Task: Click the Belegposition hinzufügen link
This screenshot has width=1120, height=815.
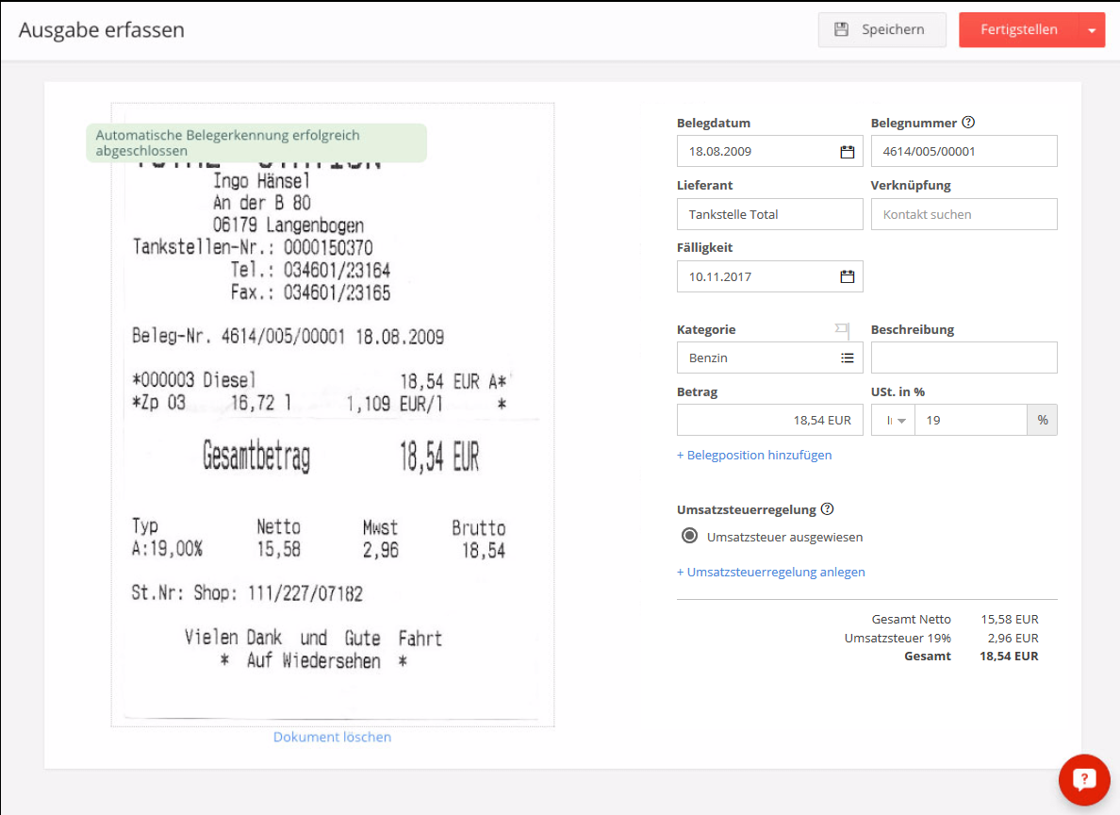Action: point(754,455)
